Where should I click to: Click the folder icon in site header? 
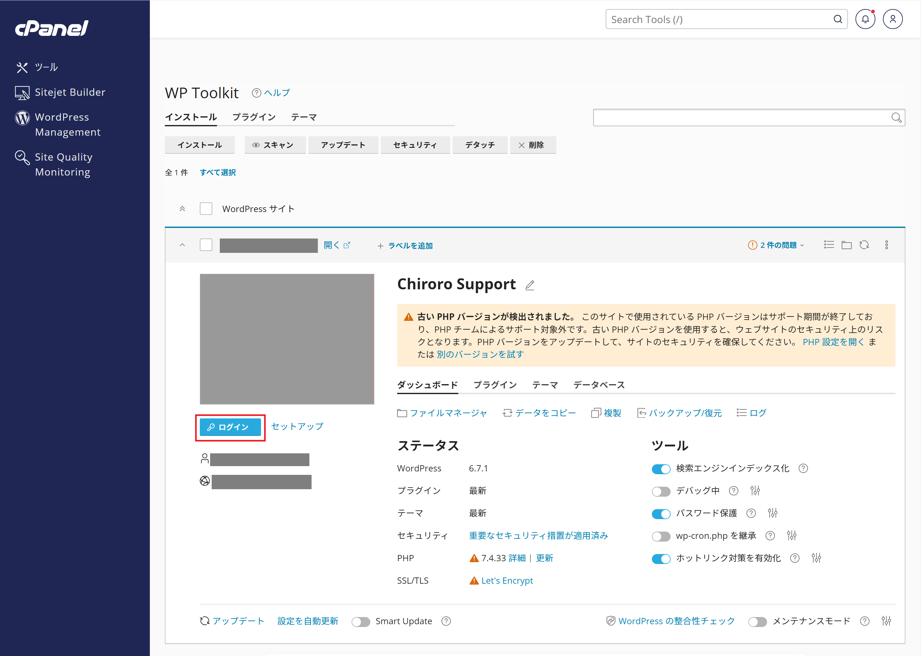(x=846, y=245)
